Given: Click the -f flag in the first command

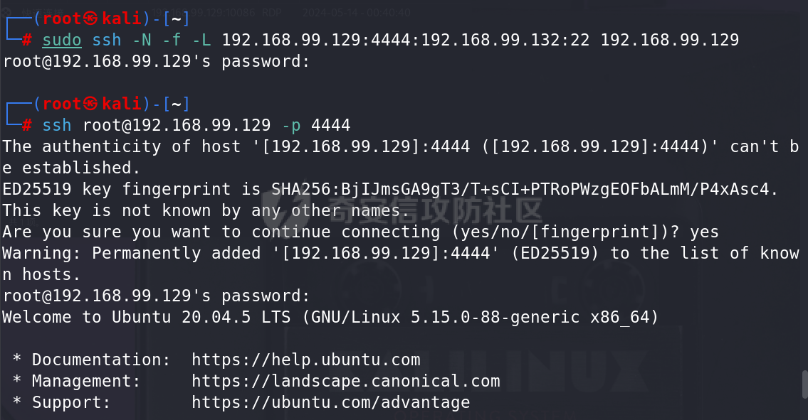Looking at the screenshot, I should (x=172, y=40).
